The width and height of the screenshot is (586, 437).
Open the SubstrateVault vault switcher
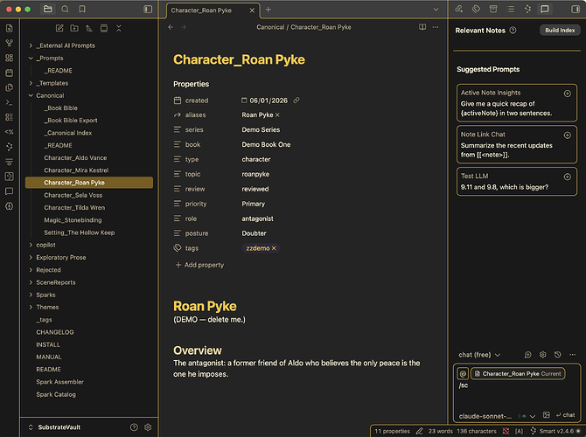[55, 427]
